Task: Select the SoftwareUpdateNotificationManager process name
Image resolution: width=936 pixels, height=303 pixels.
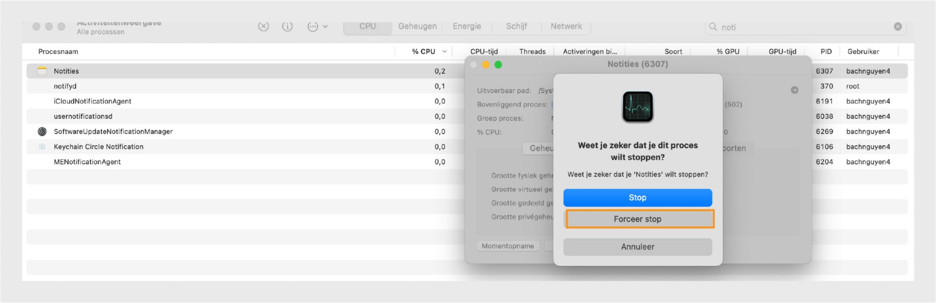Action: pyautogui.click(x=113, y=132)
